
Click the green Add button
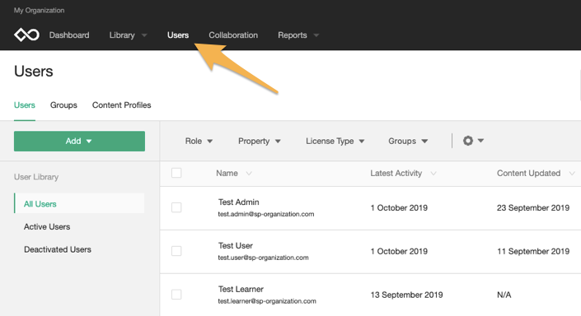[79, 141]
